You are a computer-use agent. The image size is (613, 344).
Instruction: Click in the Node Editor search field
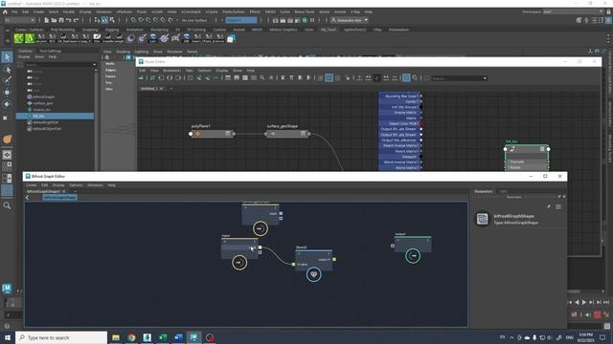coord(457,78)
